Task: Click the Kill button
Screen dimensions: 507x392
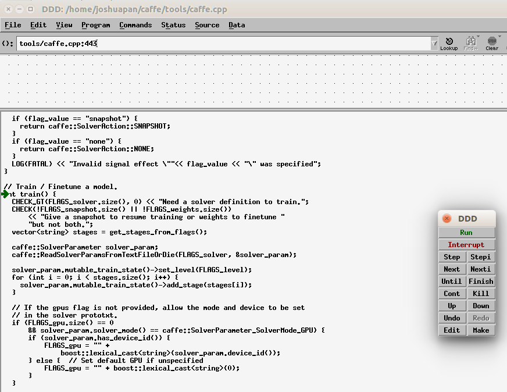Action: point(481,293)
